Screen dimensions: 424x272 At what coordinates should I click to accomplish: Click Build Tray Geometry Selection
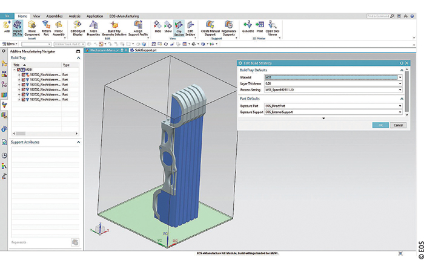[x=114, y=28]
